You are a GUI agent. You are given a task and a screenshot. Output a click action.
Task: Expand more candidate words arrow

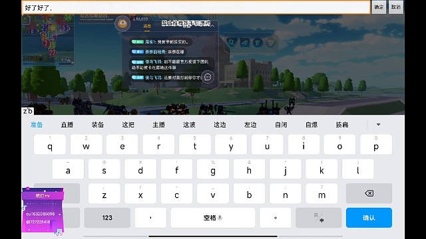pyautogui.click(x=379, y=125)
